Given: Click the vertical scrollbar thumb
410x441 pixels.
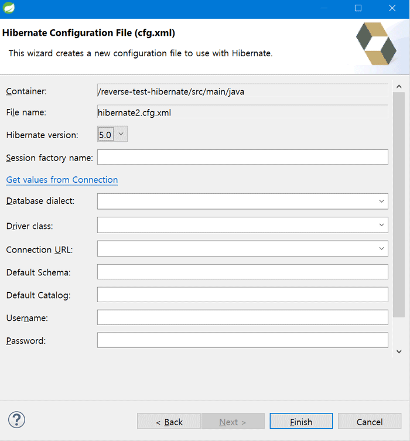Looking at the screenshot, I should click(399, 205).
